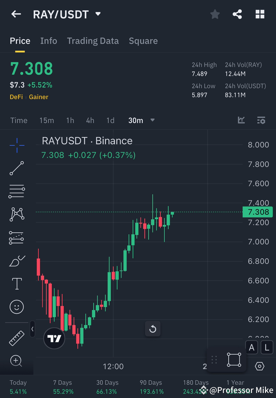Select the trend line drawing tool
This screenshot has width=276, height=398.
(17, 168)
